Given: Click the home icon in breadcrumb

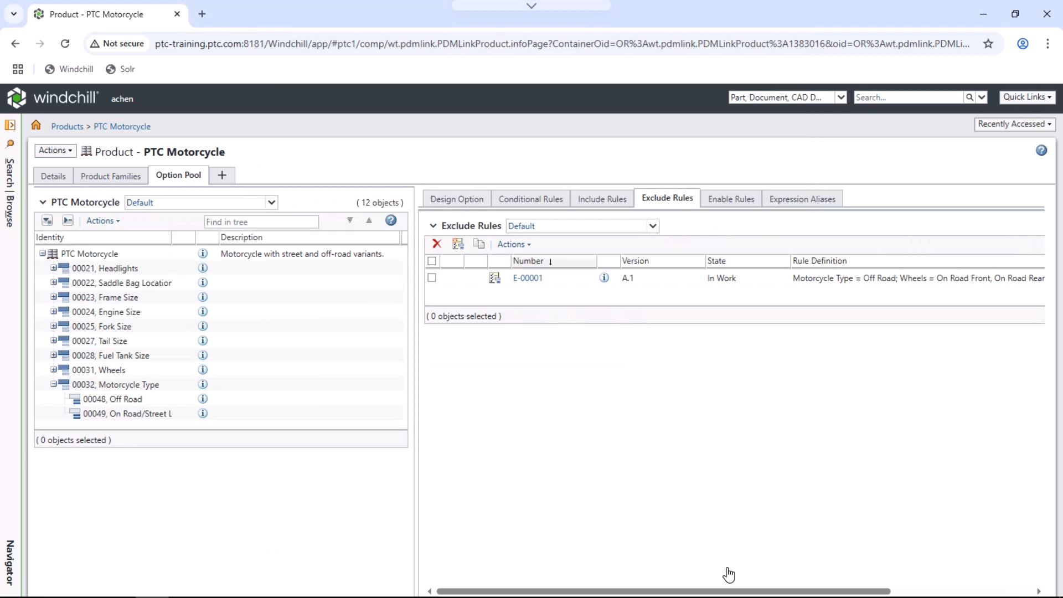Looking at the screenshot, I should click(36, 125).
